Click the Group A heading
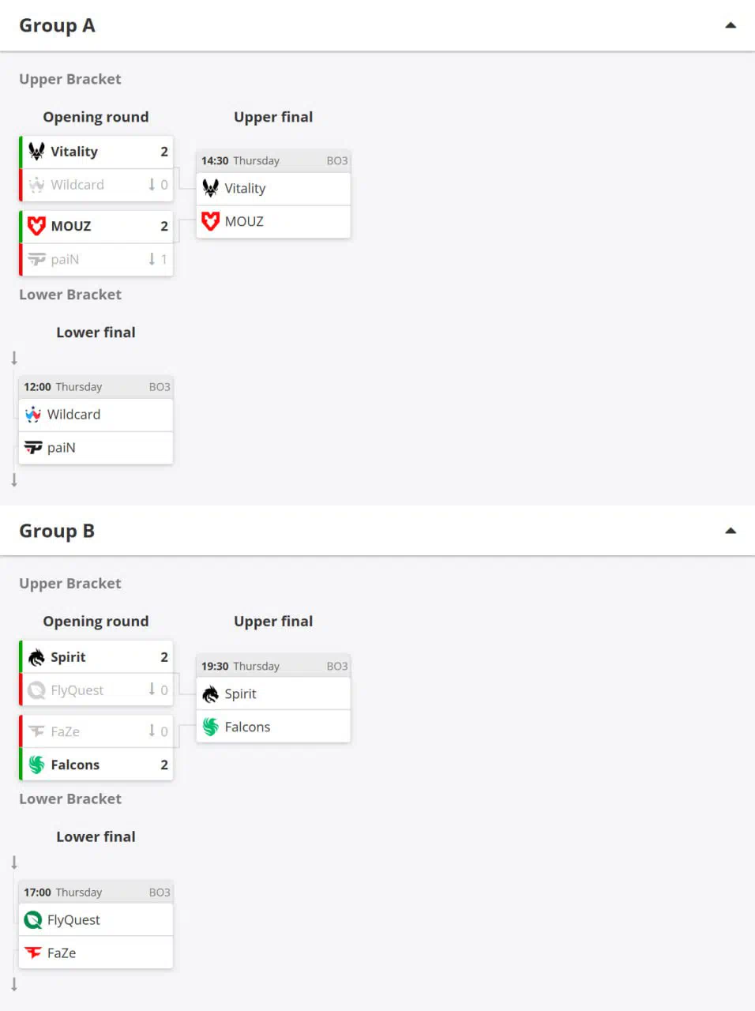 pyautogui.click(x=57, y=25)
